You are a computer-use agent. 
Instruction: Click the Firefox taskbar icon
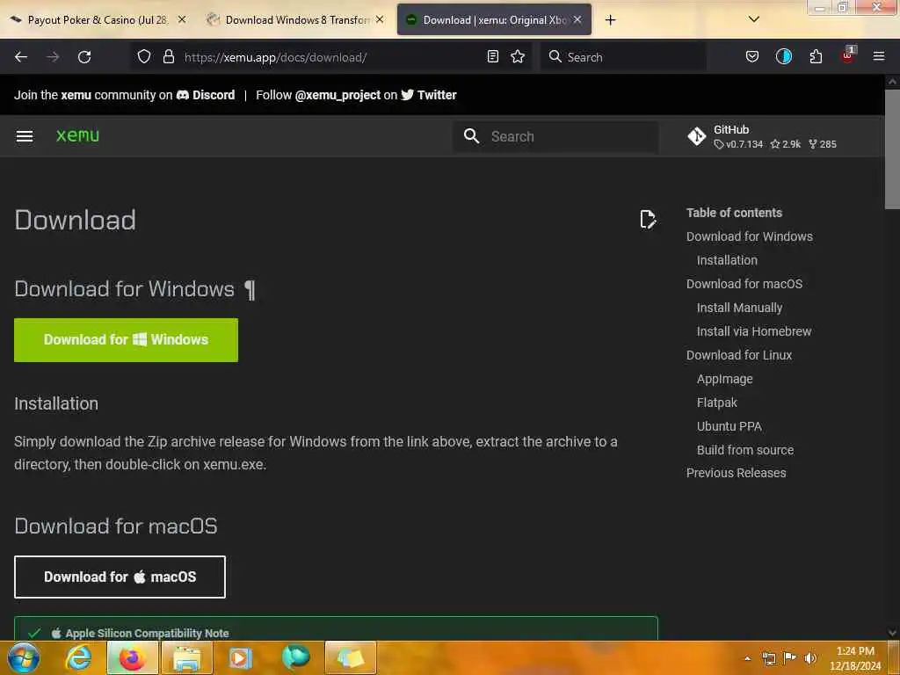(132, 657)
